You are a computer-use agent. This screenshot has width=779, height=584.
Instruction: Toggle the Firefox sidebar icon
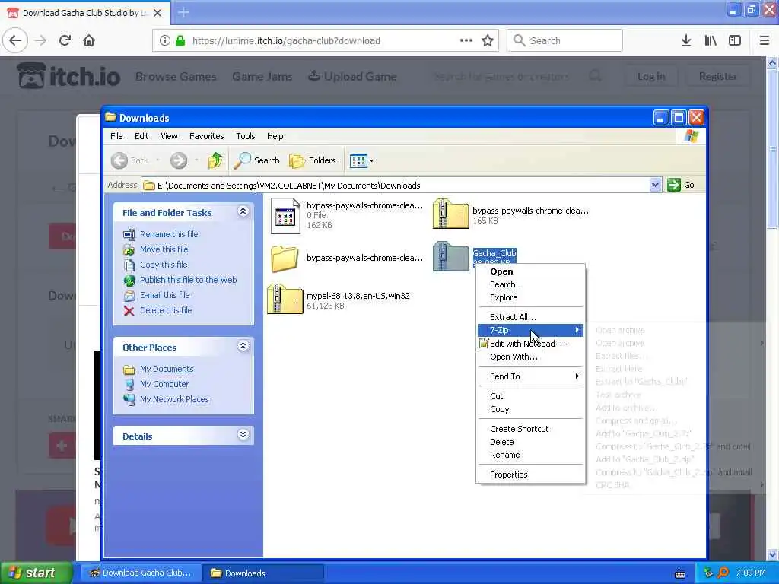click(x=735, y=40)
